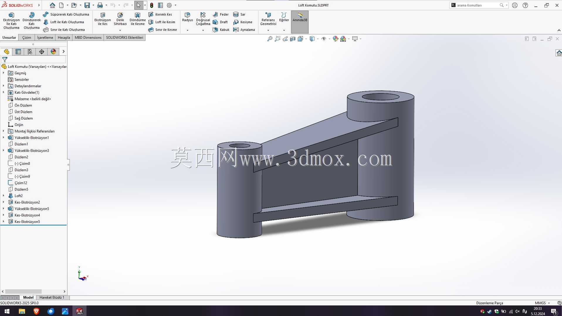Click the feature tree filter field
The width and height of the screenshot is (562, 316).
pos(34,60)
